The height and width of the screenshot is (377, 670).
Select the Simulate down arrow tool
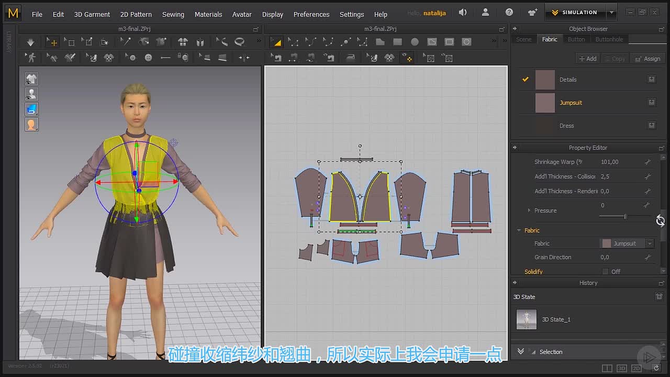(x=30, y=42)
